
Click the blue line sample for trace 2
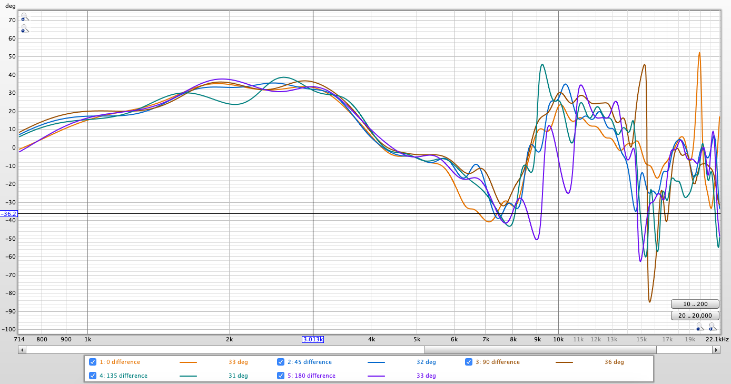pos(376,362)
